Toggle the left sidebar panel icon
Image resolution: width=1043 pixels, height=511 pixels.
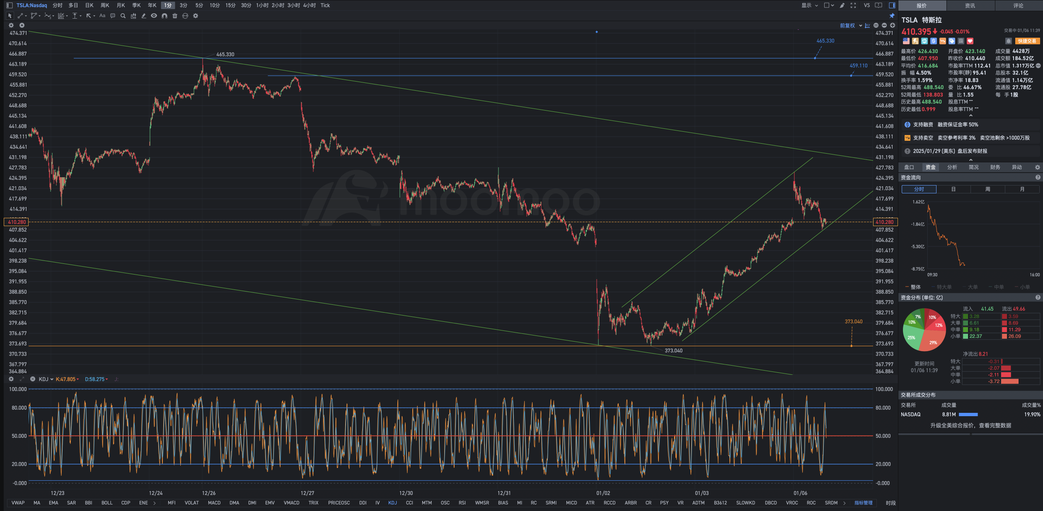10,5
